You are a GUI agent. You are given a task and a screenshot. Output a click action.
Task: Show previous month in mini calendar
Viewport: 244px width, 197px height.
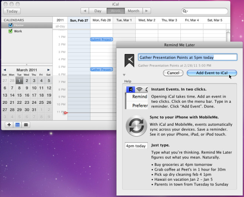click(x=5, y=70)
